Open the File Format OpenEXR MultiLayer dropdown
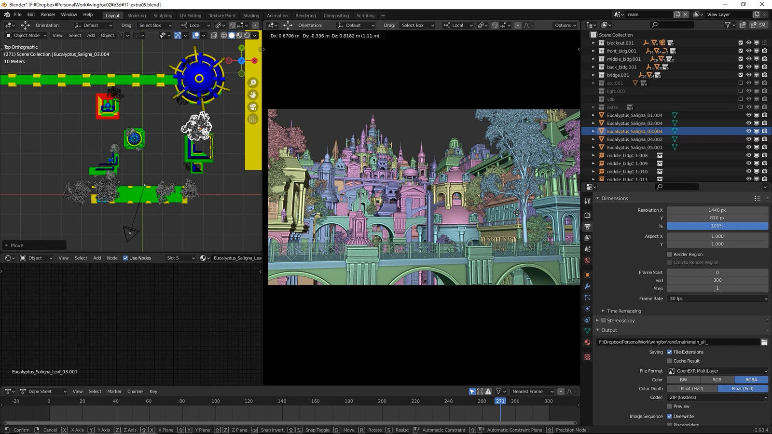 tap(717, 371)
